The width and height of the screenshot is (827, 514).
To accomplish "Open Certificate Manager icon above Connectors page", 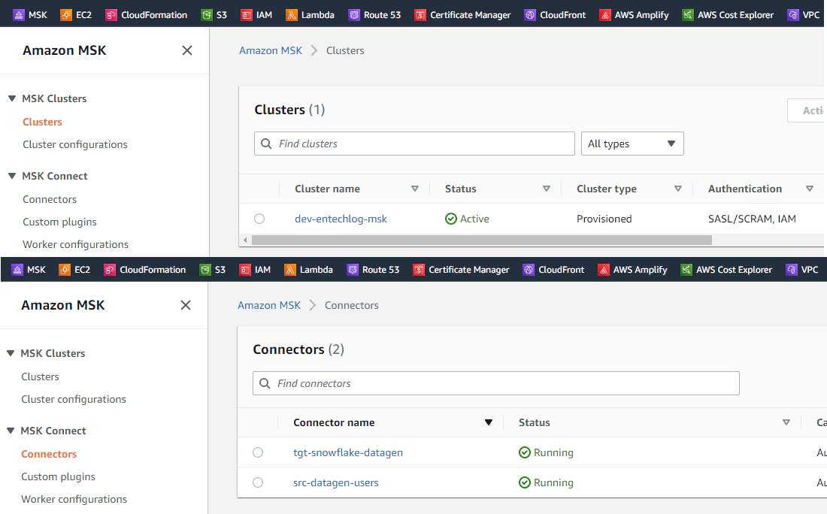I will [x=418, y=269].
